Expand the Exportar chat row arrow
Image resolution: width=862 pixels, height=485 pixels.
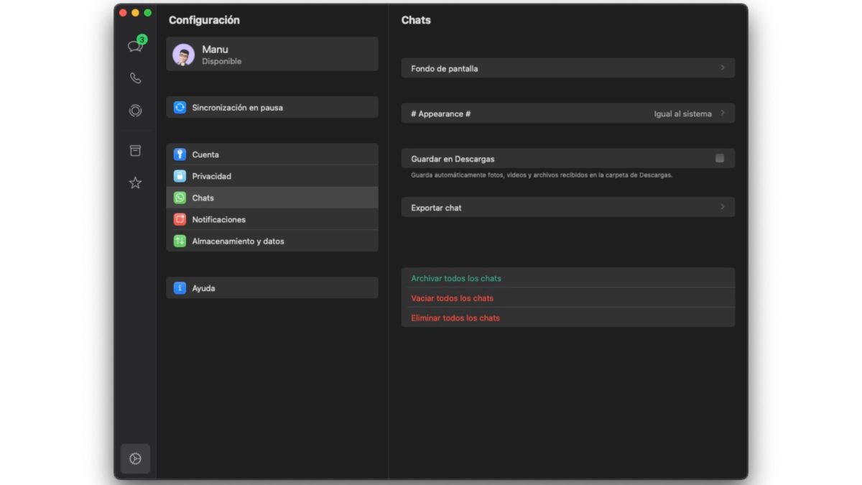[723, 207]
